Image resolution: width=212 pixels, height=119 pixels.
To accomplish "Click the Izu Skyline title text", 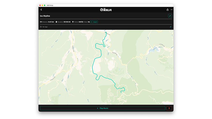I will tap(45, 16).
